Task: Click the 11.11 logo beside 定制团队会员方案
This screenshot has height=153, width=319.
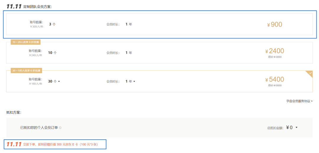Action: [14, 6]
